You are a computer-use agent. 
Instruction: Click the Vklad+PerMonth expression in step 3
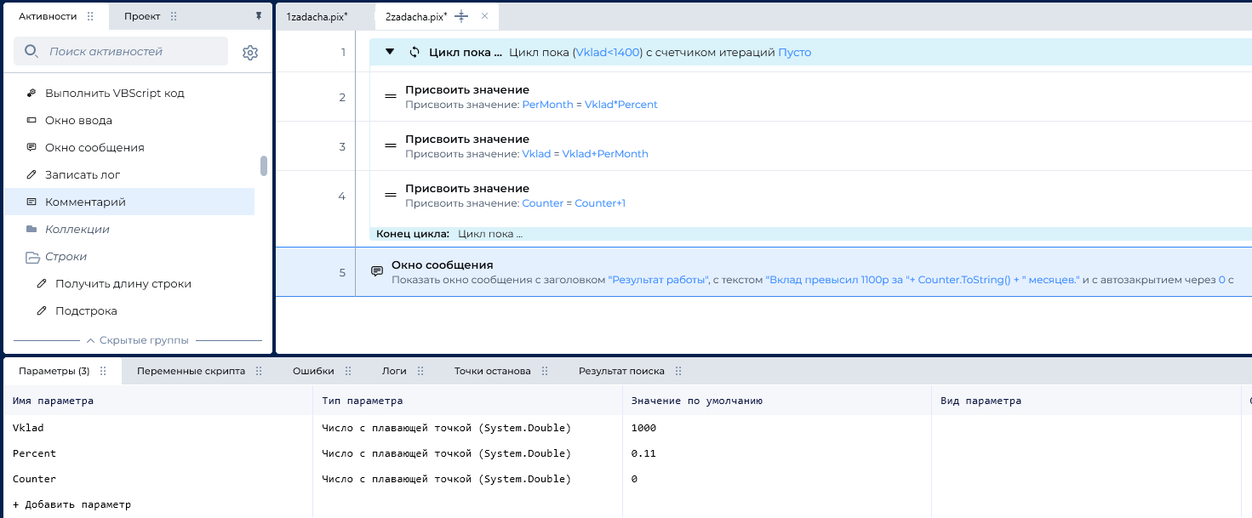[x=605, y=154]
